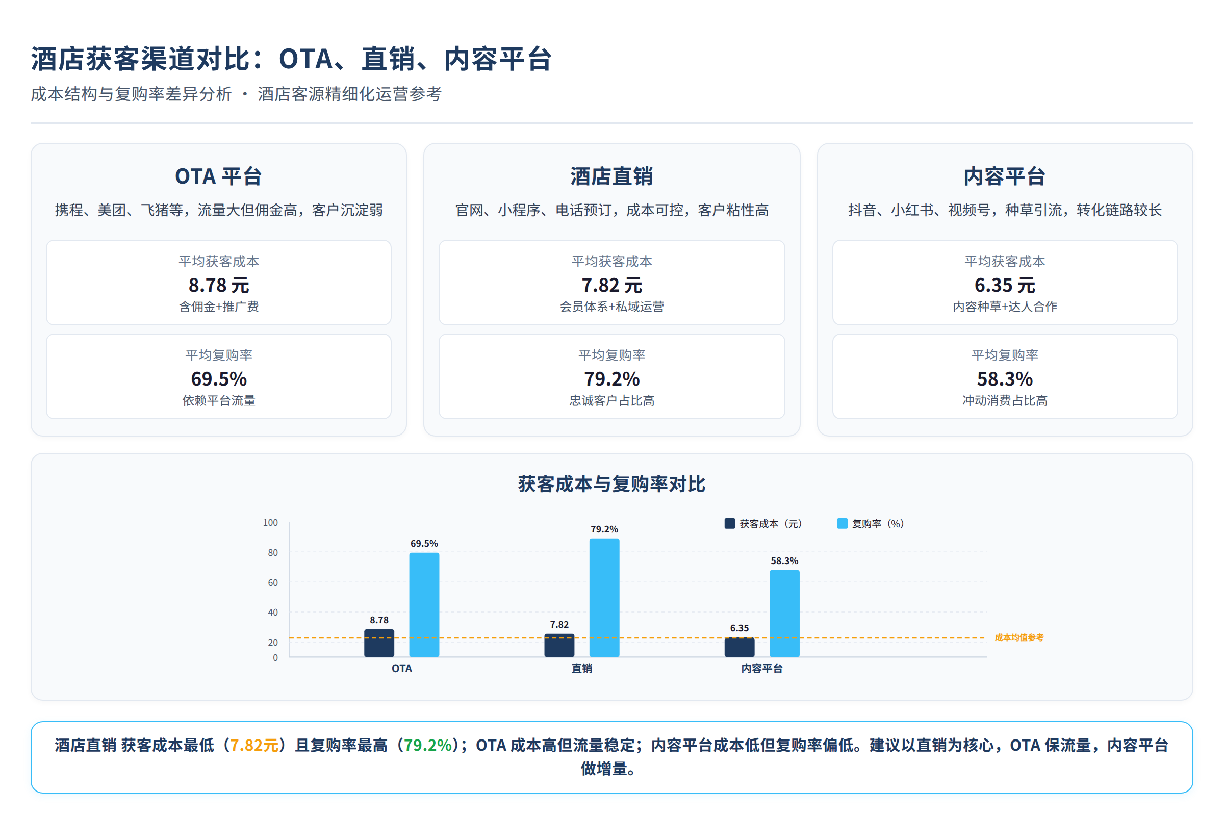This screenshot has height=816, width=1224.
Task: Click the 内容平台 dark 6.35 cost bar
Action: pos(739,647)
